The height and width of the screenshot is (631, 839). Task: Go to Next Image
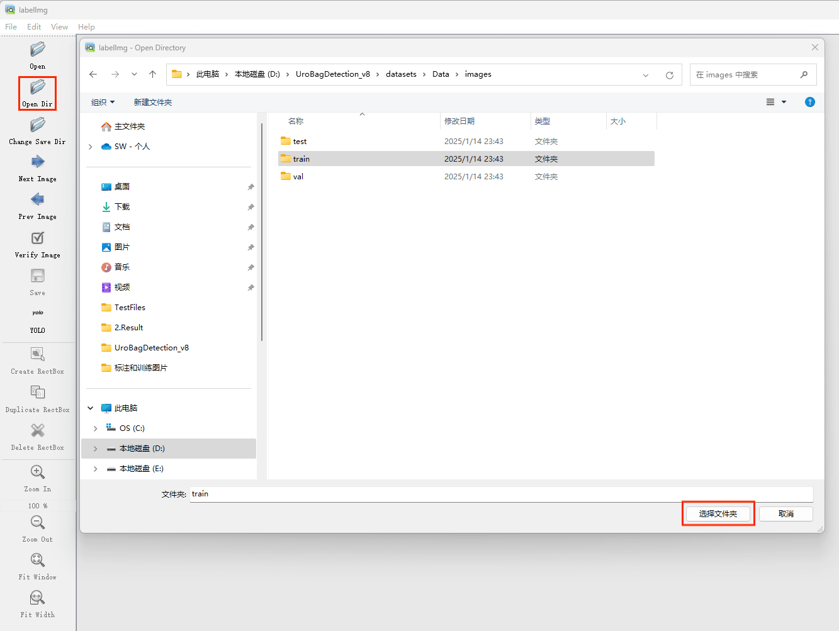(38, 162)
